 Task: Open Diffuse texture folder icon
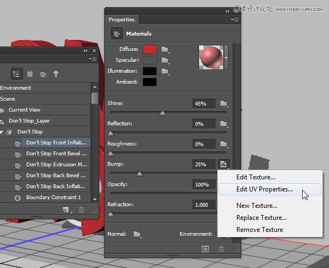point(165,49)
